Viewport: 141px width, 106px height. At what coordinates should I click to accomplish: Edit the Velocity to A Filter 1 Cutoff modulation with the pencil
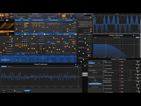(x=123, y=62)
